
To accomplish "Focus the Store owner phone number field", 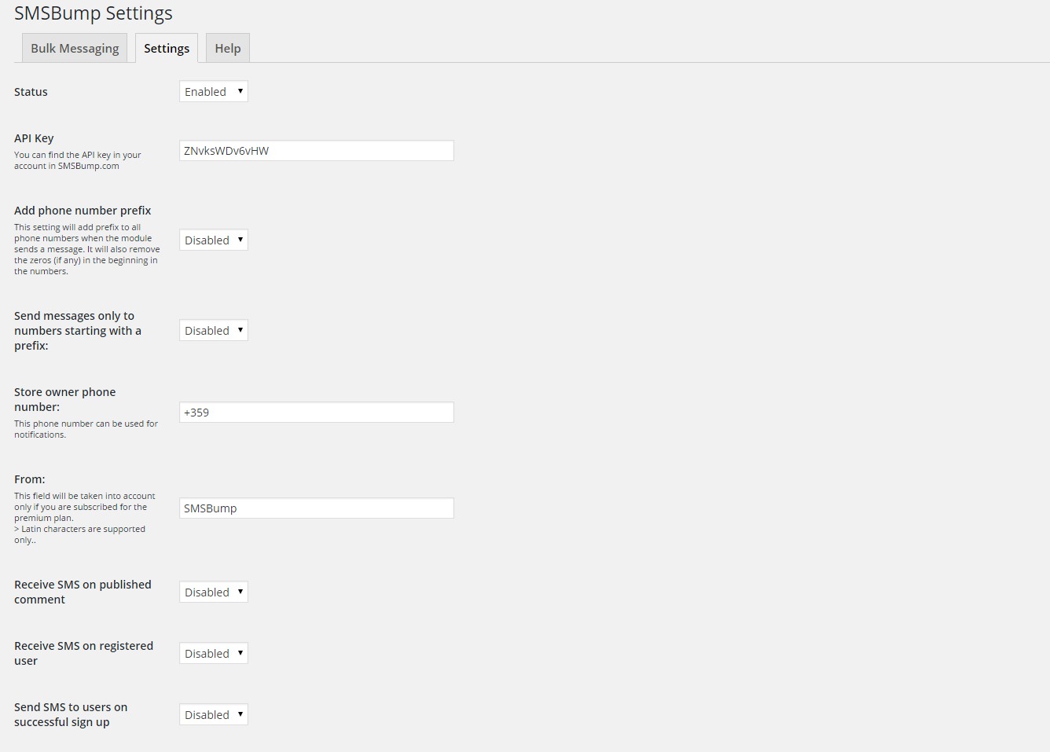I will [317, 413].
